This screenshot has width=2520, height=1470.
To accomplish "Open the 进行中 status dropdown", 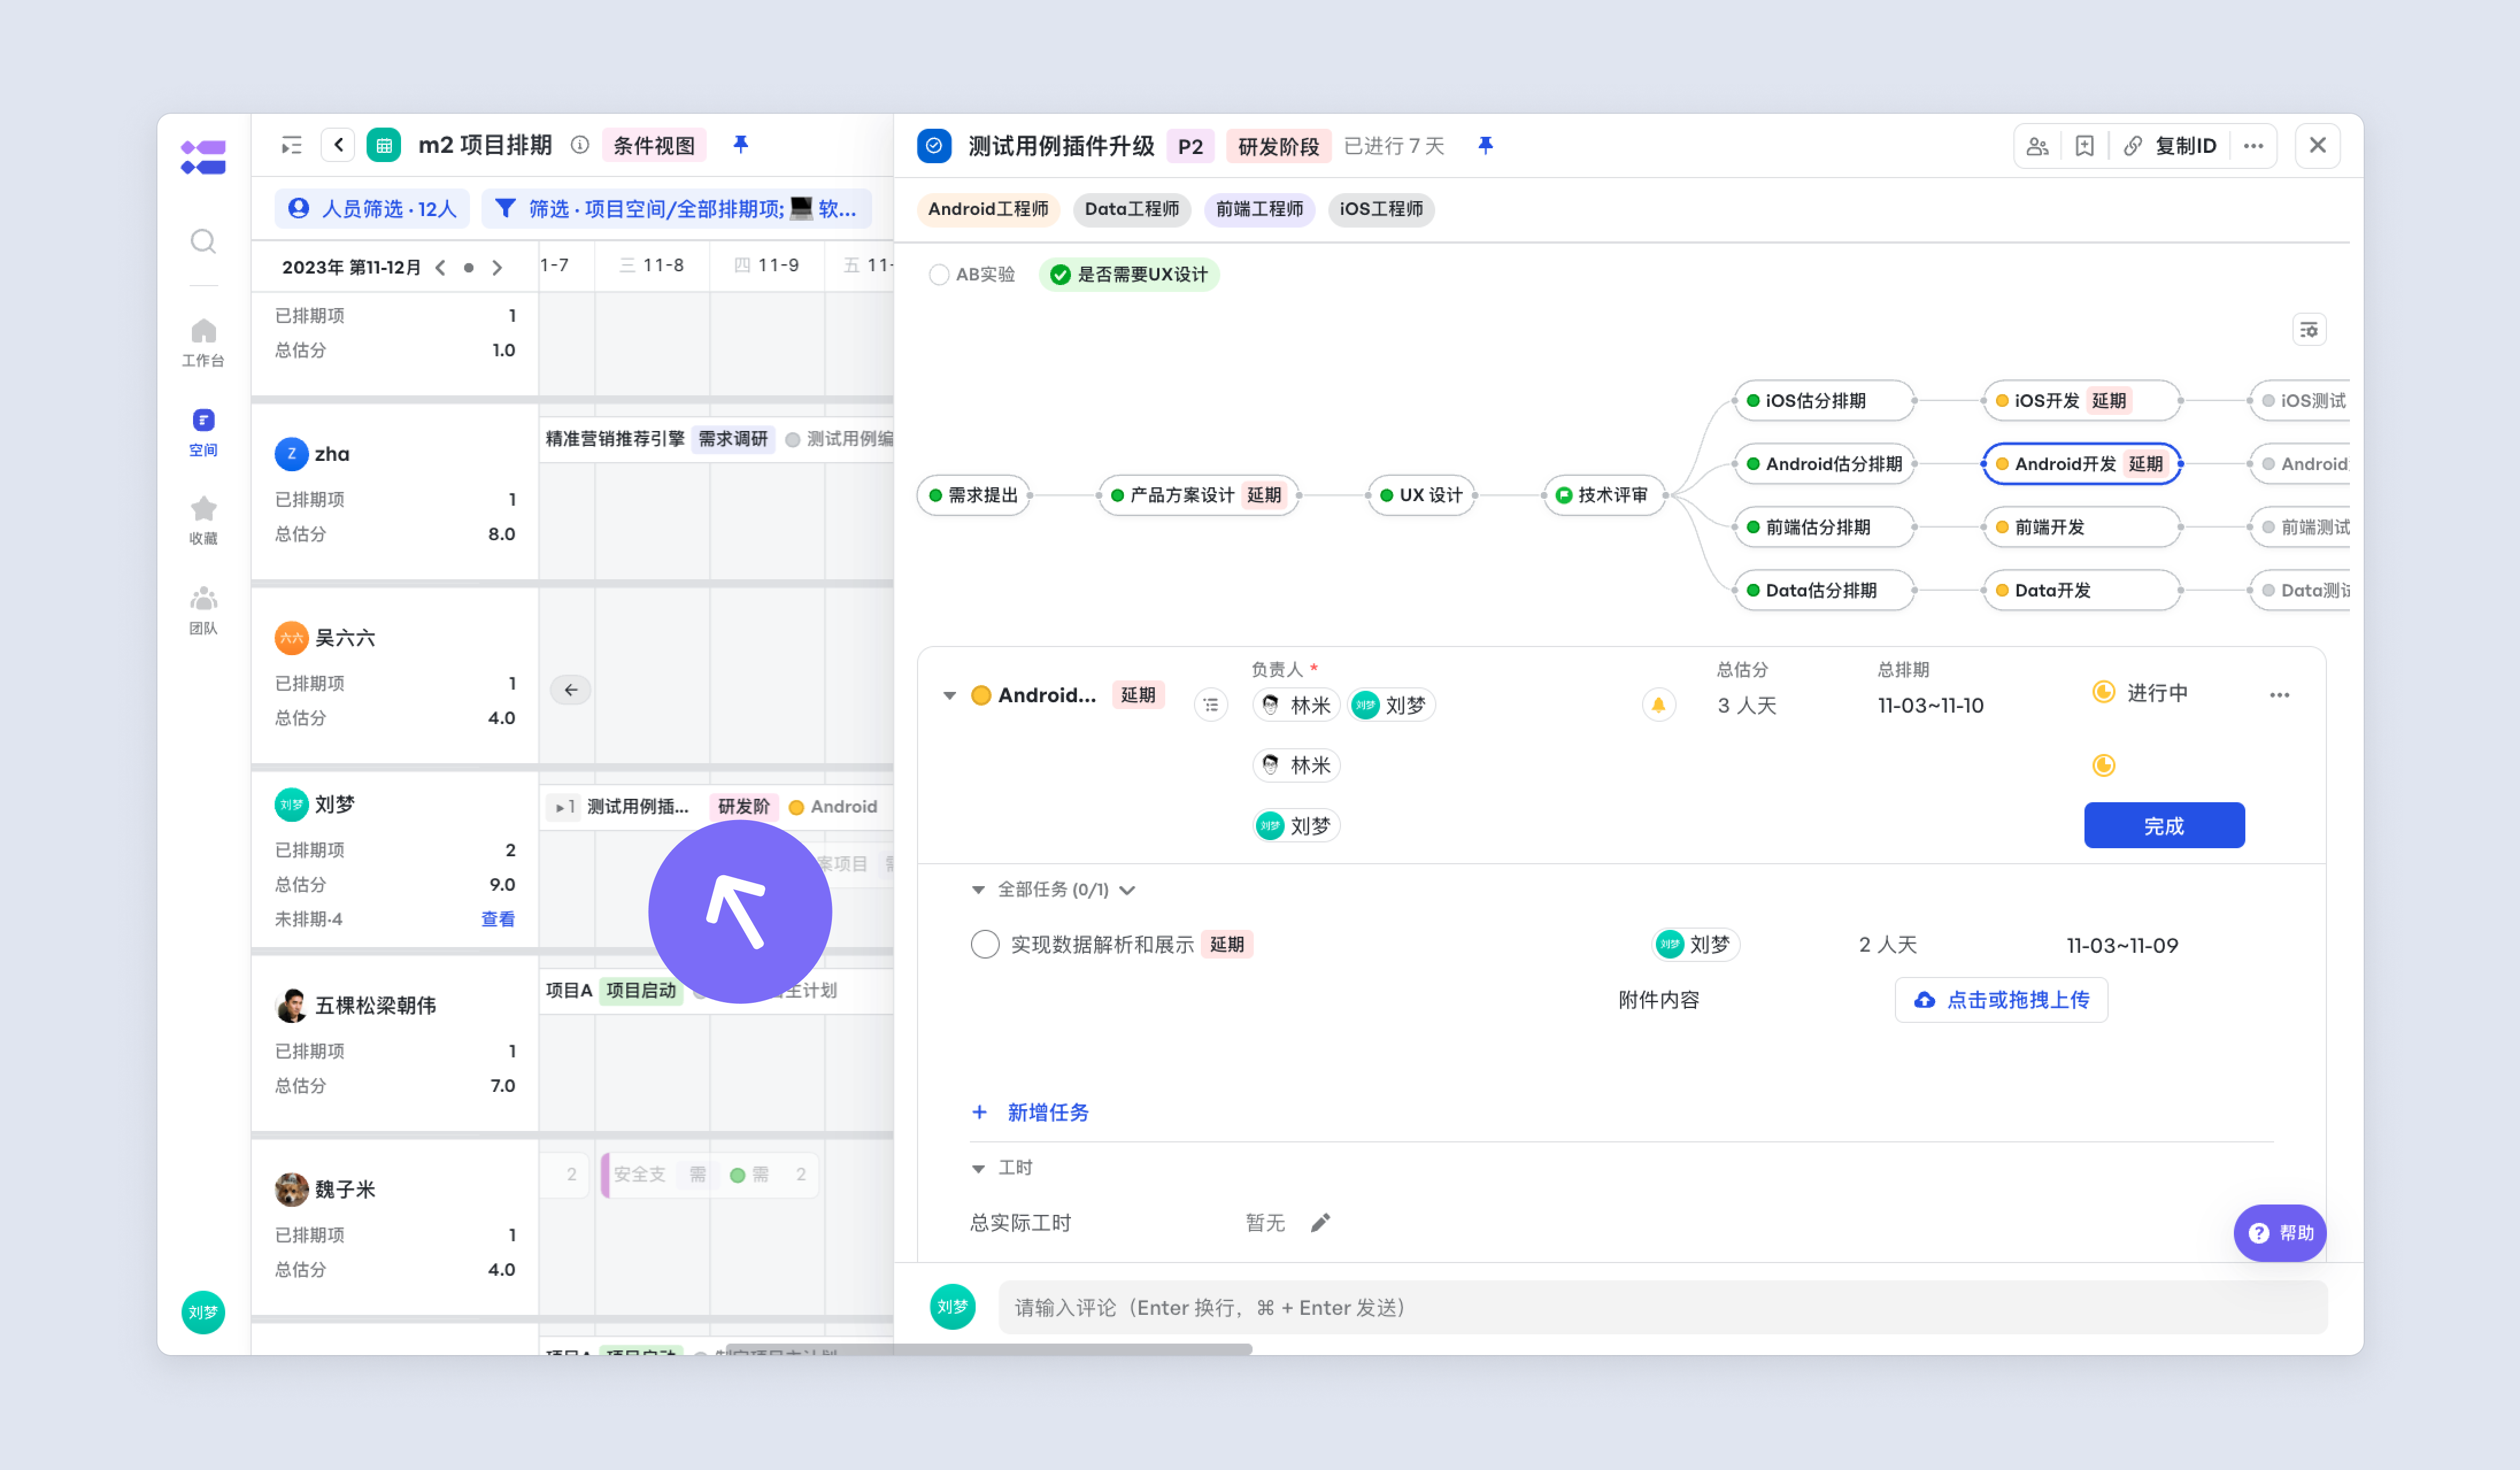I will click(2141, 692).
